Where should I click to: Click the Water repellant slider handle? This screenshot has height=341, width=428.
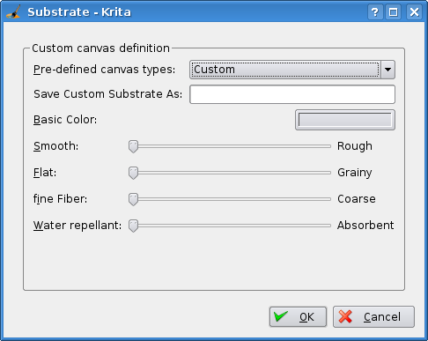[x=133, y=226]
